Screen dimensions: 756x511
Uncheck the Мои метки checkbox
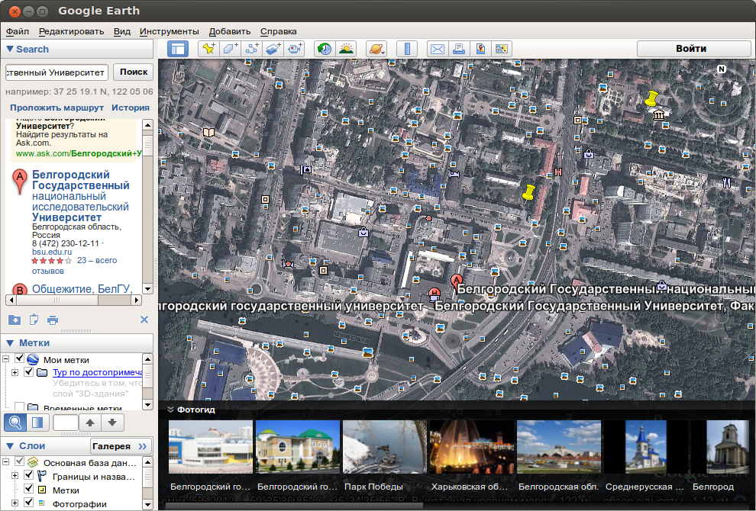coord(20,359)
